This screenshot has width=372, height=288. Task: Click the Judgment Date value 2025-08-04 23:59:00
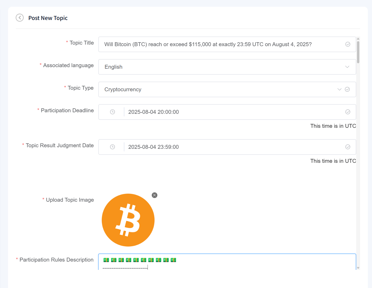(154, 147)
